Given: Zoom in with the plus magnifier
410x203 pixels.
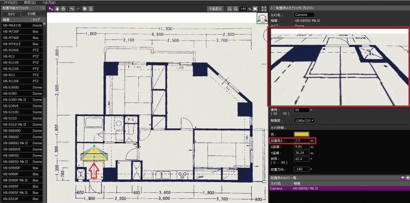Looking at the screenshot, I should [x=236, y=9].
